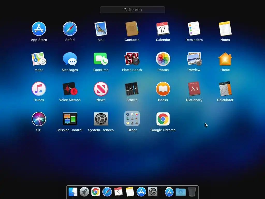Open the Mail app
The height and width of the screenshot is (199, 265).
[101, 29]
